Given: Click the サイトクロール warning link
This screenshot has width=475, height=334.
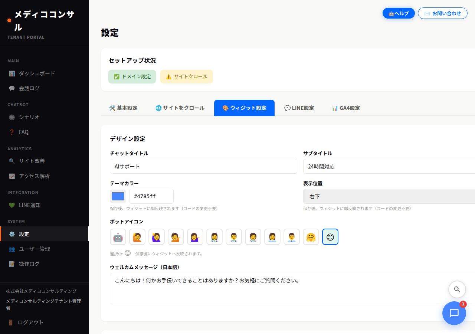Looking at the screenshot, I should pyautogui.click(x=190, y=76).
